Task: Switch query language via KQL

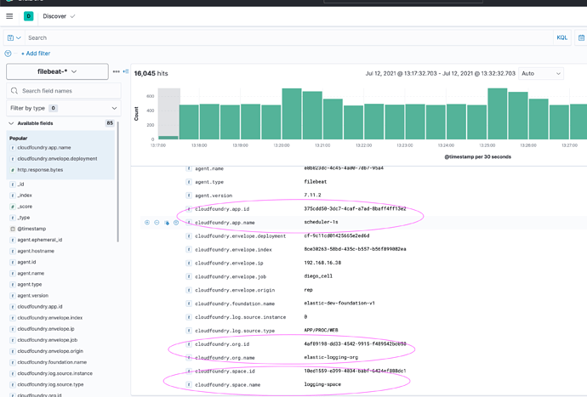Action: (562, 37)
